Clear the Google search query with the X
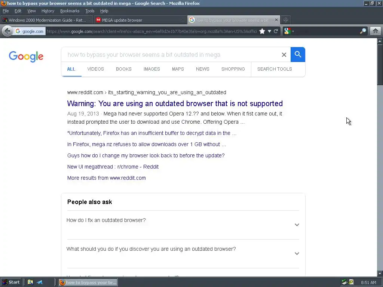Viewport: 383px width, 287px height. tap(284, 55)
